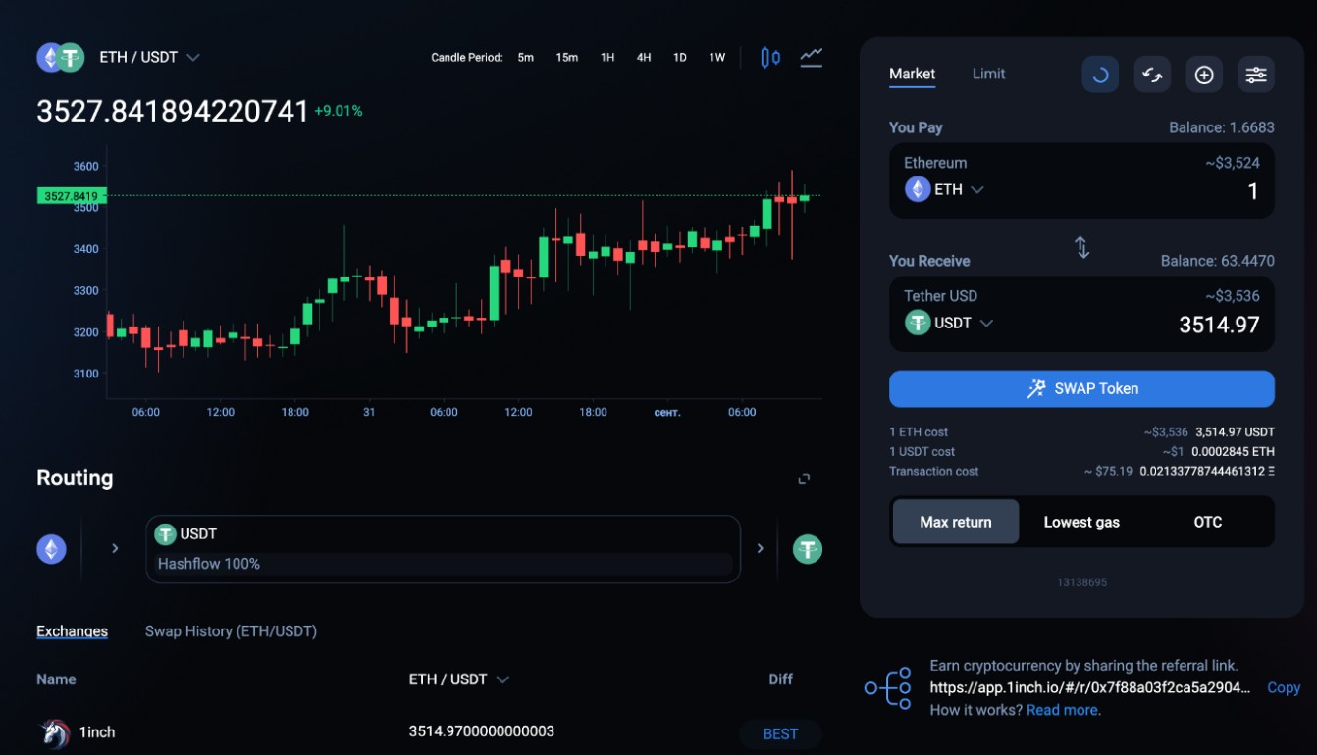The width and height of the screenshot is (1317, 755).
Task: Open the Read more link
Action: pos(1063,710)
